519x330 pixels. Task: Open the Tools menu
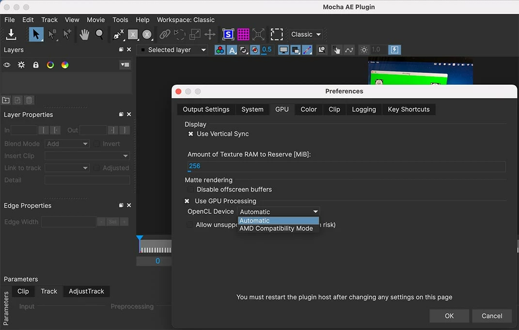point(120,20)
